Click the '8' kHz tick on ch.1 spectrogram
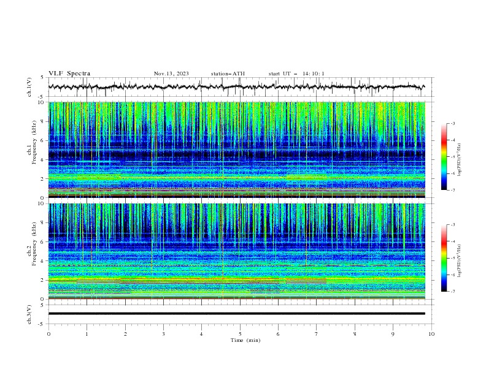 [x=44, y=121]
